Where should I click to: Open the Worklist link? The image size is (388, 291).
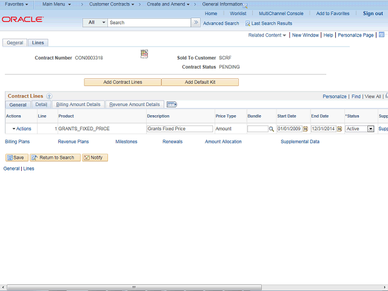click(238, 13)
